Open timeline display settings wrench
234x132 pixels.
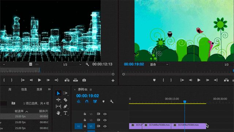pyautogui.click(x=112, y=102)
